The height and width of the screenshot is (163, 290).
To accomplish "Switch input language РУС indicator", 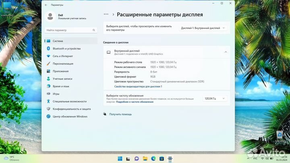I will coord(255,159).
